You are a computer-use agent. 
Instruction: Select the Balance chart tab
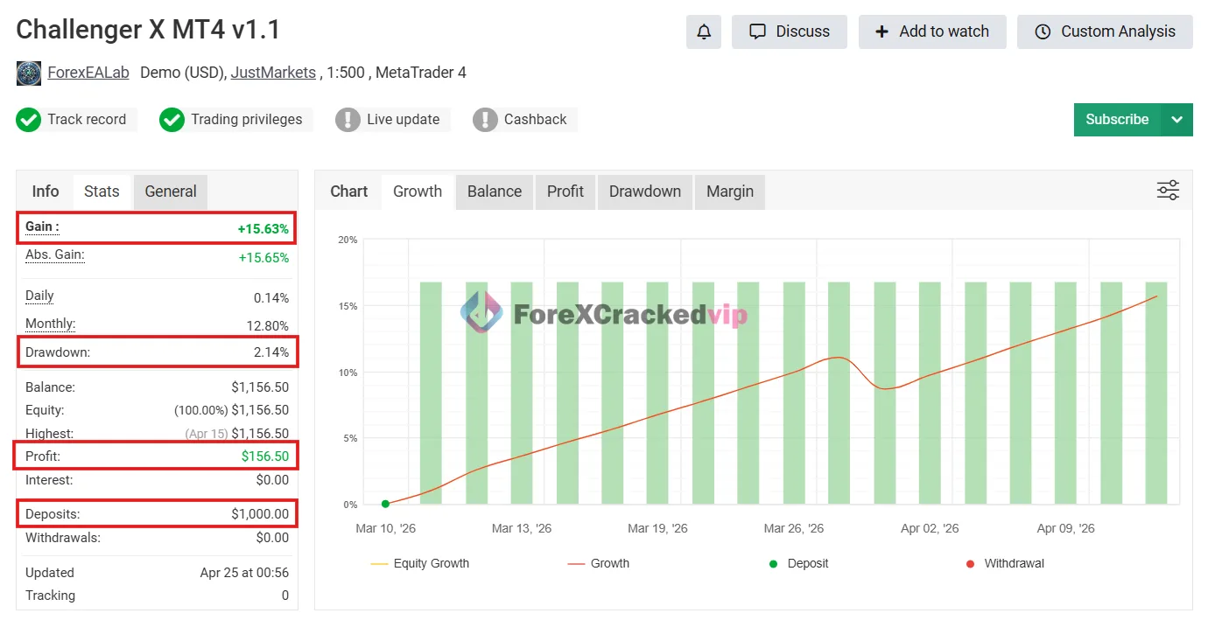click(x=495, y=192)
